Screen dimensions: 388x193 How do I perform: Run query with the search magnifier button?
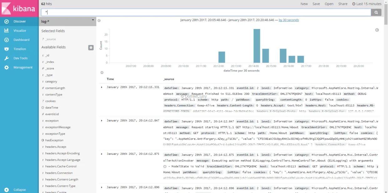click(x=376, y=12)
